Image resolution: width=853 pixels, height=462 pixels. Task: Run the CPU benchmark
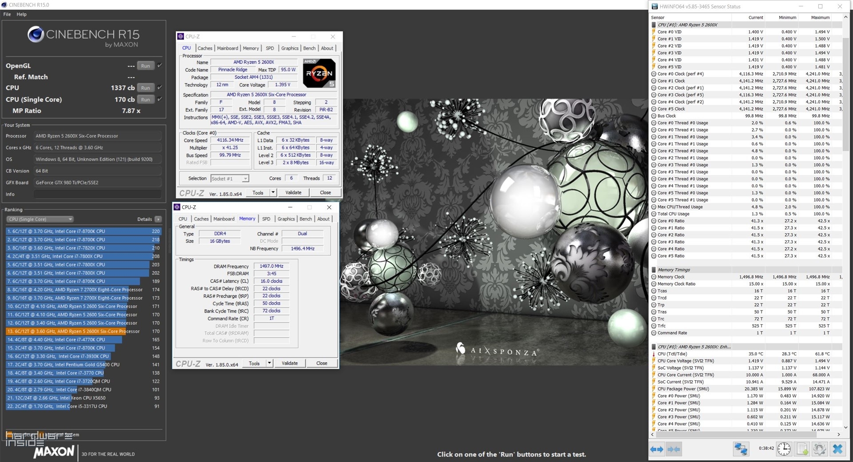point(146,88)
